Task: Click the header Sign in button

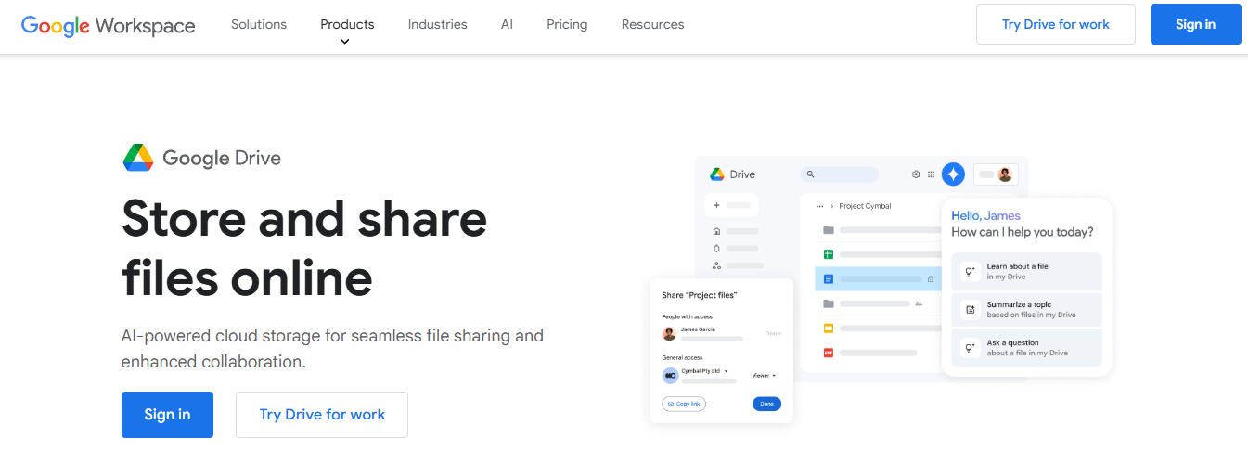Action: (x=1196, y=24)
